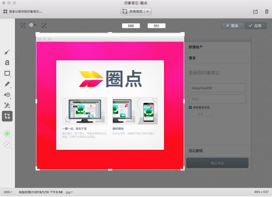Viewport: 272px width, 197px height.
Task: Select the Pen drawing tool
Action: click(x=7, y=84)
